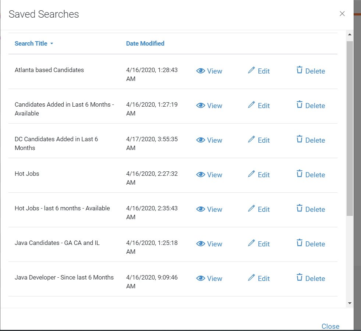Edit Java Developer - Since last 6 Months
Image resolution: width=361 pixels, height=331 pixels.
point(259,278)
